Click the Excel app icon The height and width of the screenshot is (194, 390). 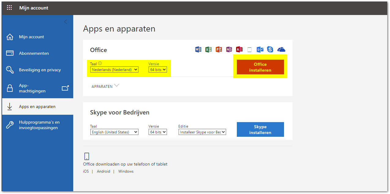208,49
